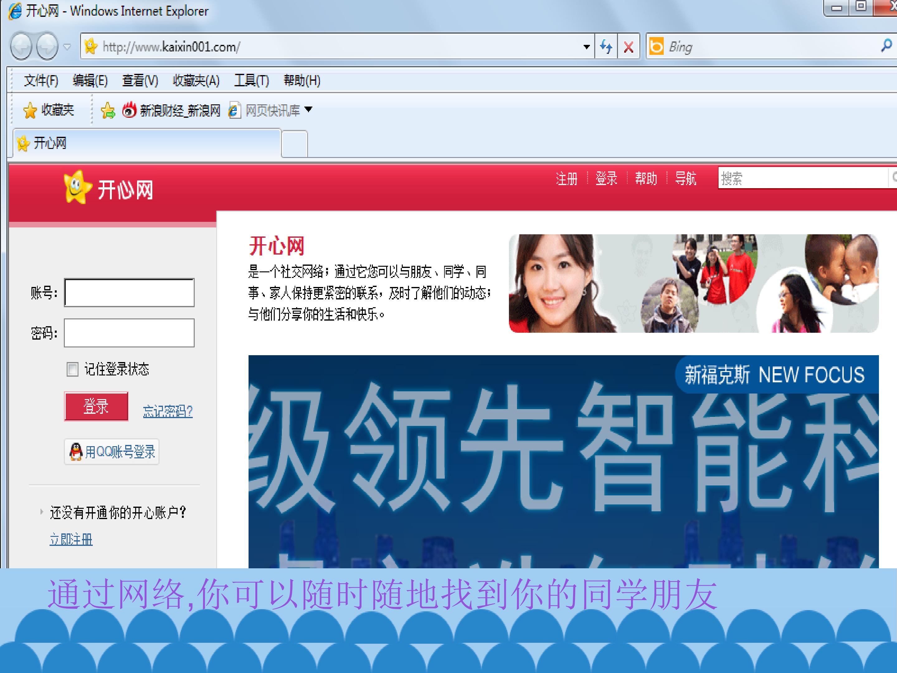Viewport: 897px width, 673px height.
Task: Open the 收藏夹 favorites star button
Action: pos(49,110)
